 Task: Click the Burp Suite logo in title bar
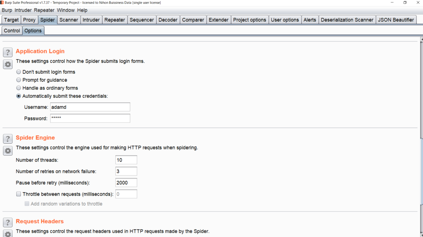[x=2, y=2]
